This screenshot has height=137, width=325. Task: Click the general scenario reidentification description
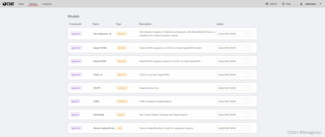point(166,128)
